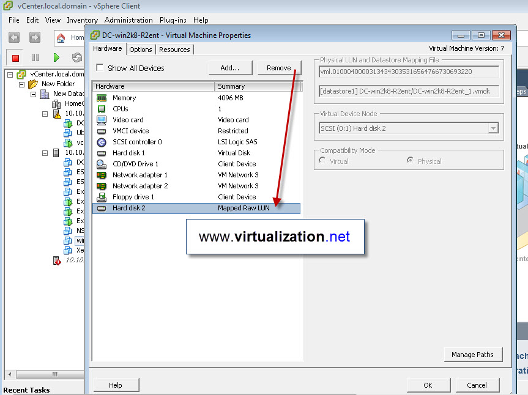Collapse the New Folder tree node

22,84
